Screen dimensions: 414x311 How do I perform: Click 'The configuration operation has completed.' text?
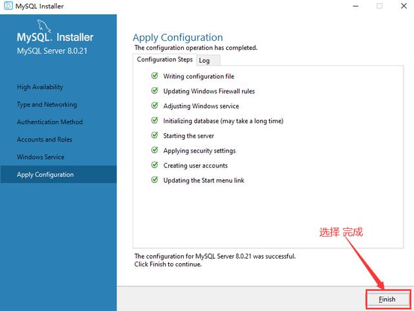[x=195, y=48]
